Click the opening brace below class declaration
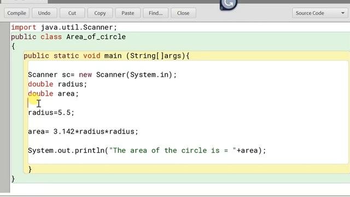The image size is (350, 197). pos(13,46)
